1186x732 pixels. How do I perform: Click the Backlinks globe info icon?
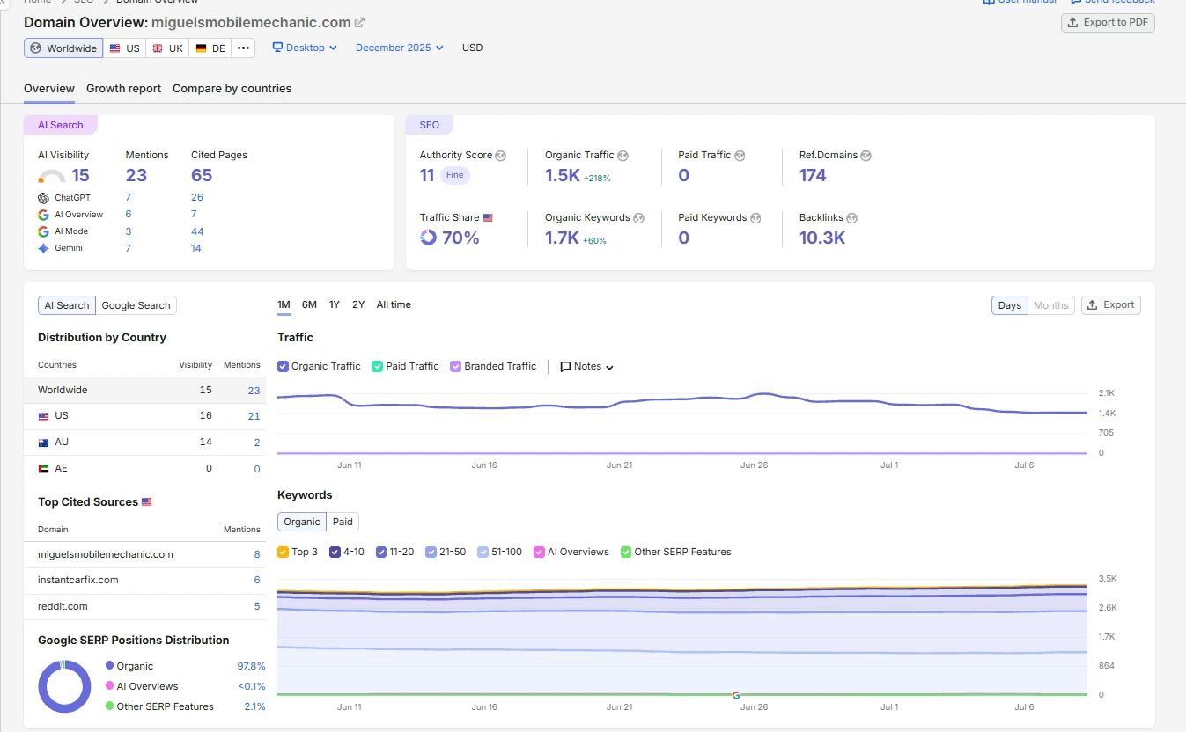pos(851,218)
